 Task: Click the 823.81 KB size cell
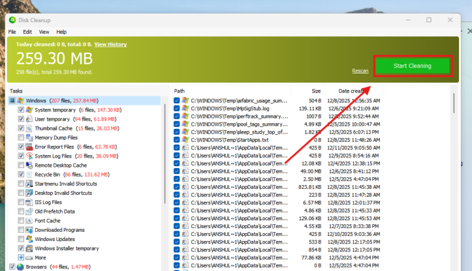310,187
